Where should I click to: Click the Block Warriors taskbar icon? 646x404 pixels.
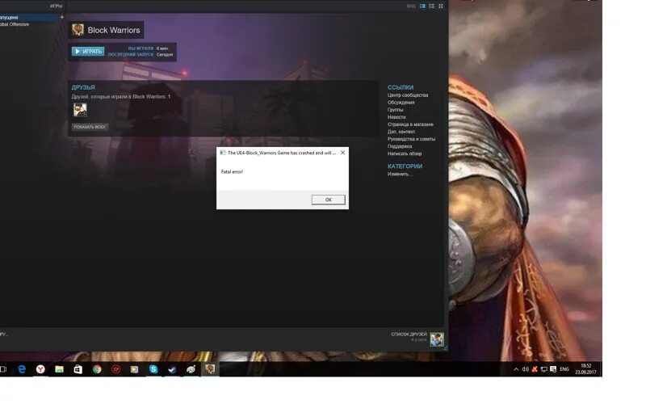pyautogui.click(x=210, y=369)
